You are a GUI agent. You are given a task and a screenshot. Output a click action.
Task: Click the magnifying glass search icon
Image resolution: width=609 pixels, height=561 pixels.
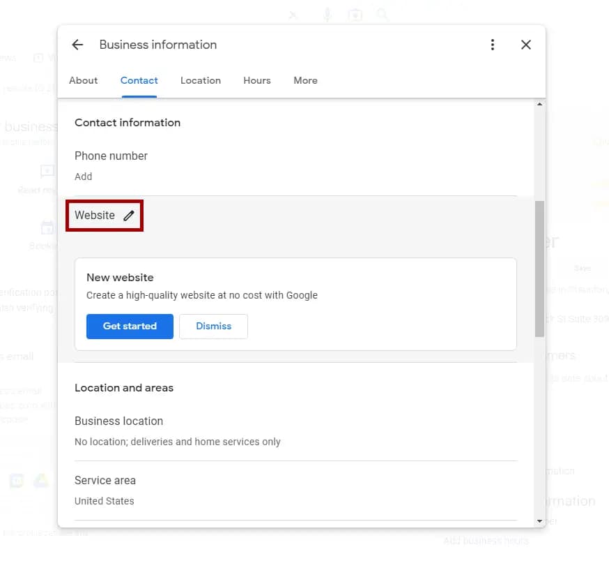pyautogui.click(x=383, y=14)
